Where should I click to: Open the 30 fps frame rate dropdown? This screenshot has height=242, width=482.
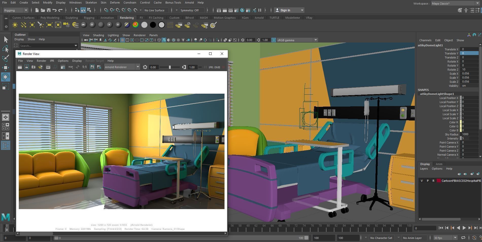click(x=445, y=238)
